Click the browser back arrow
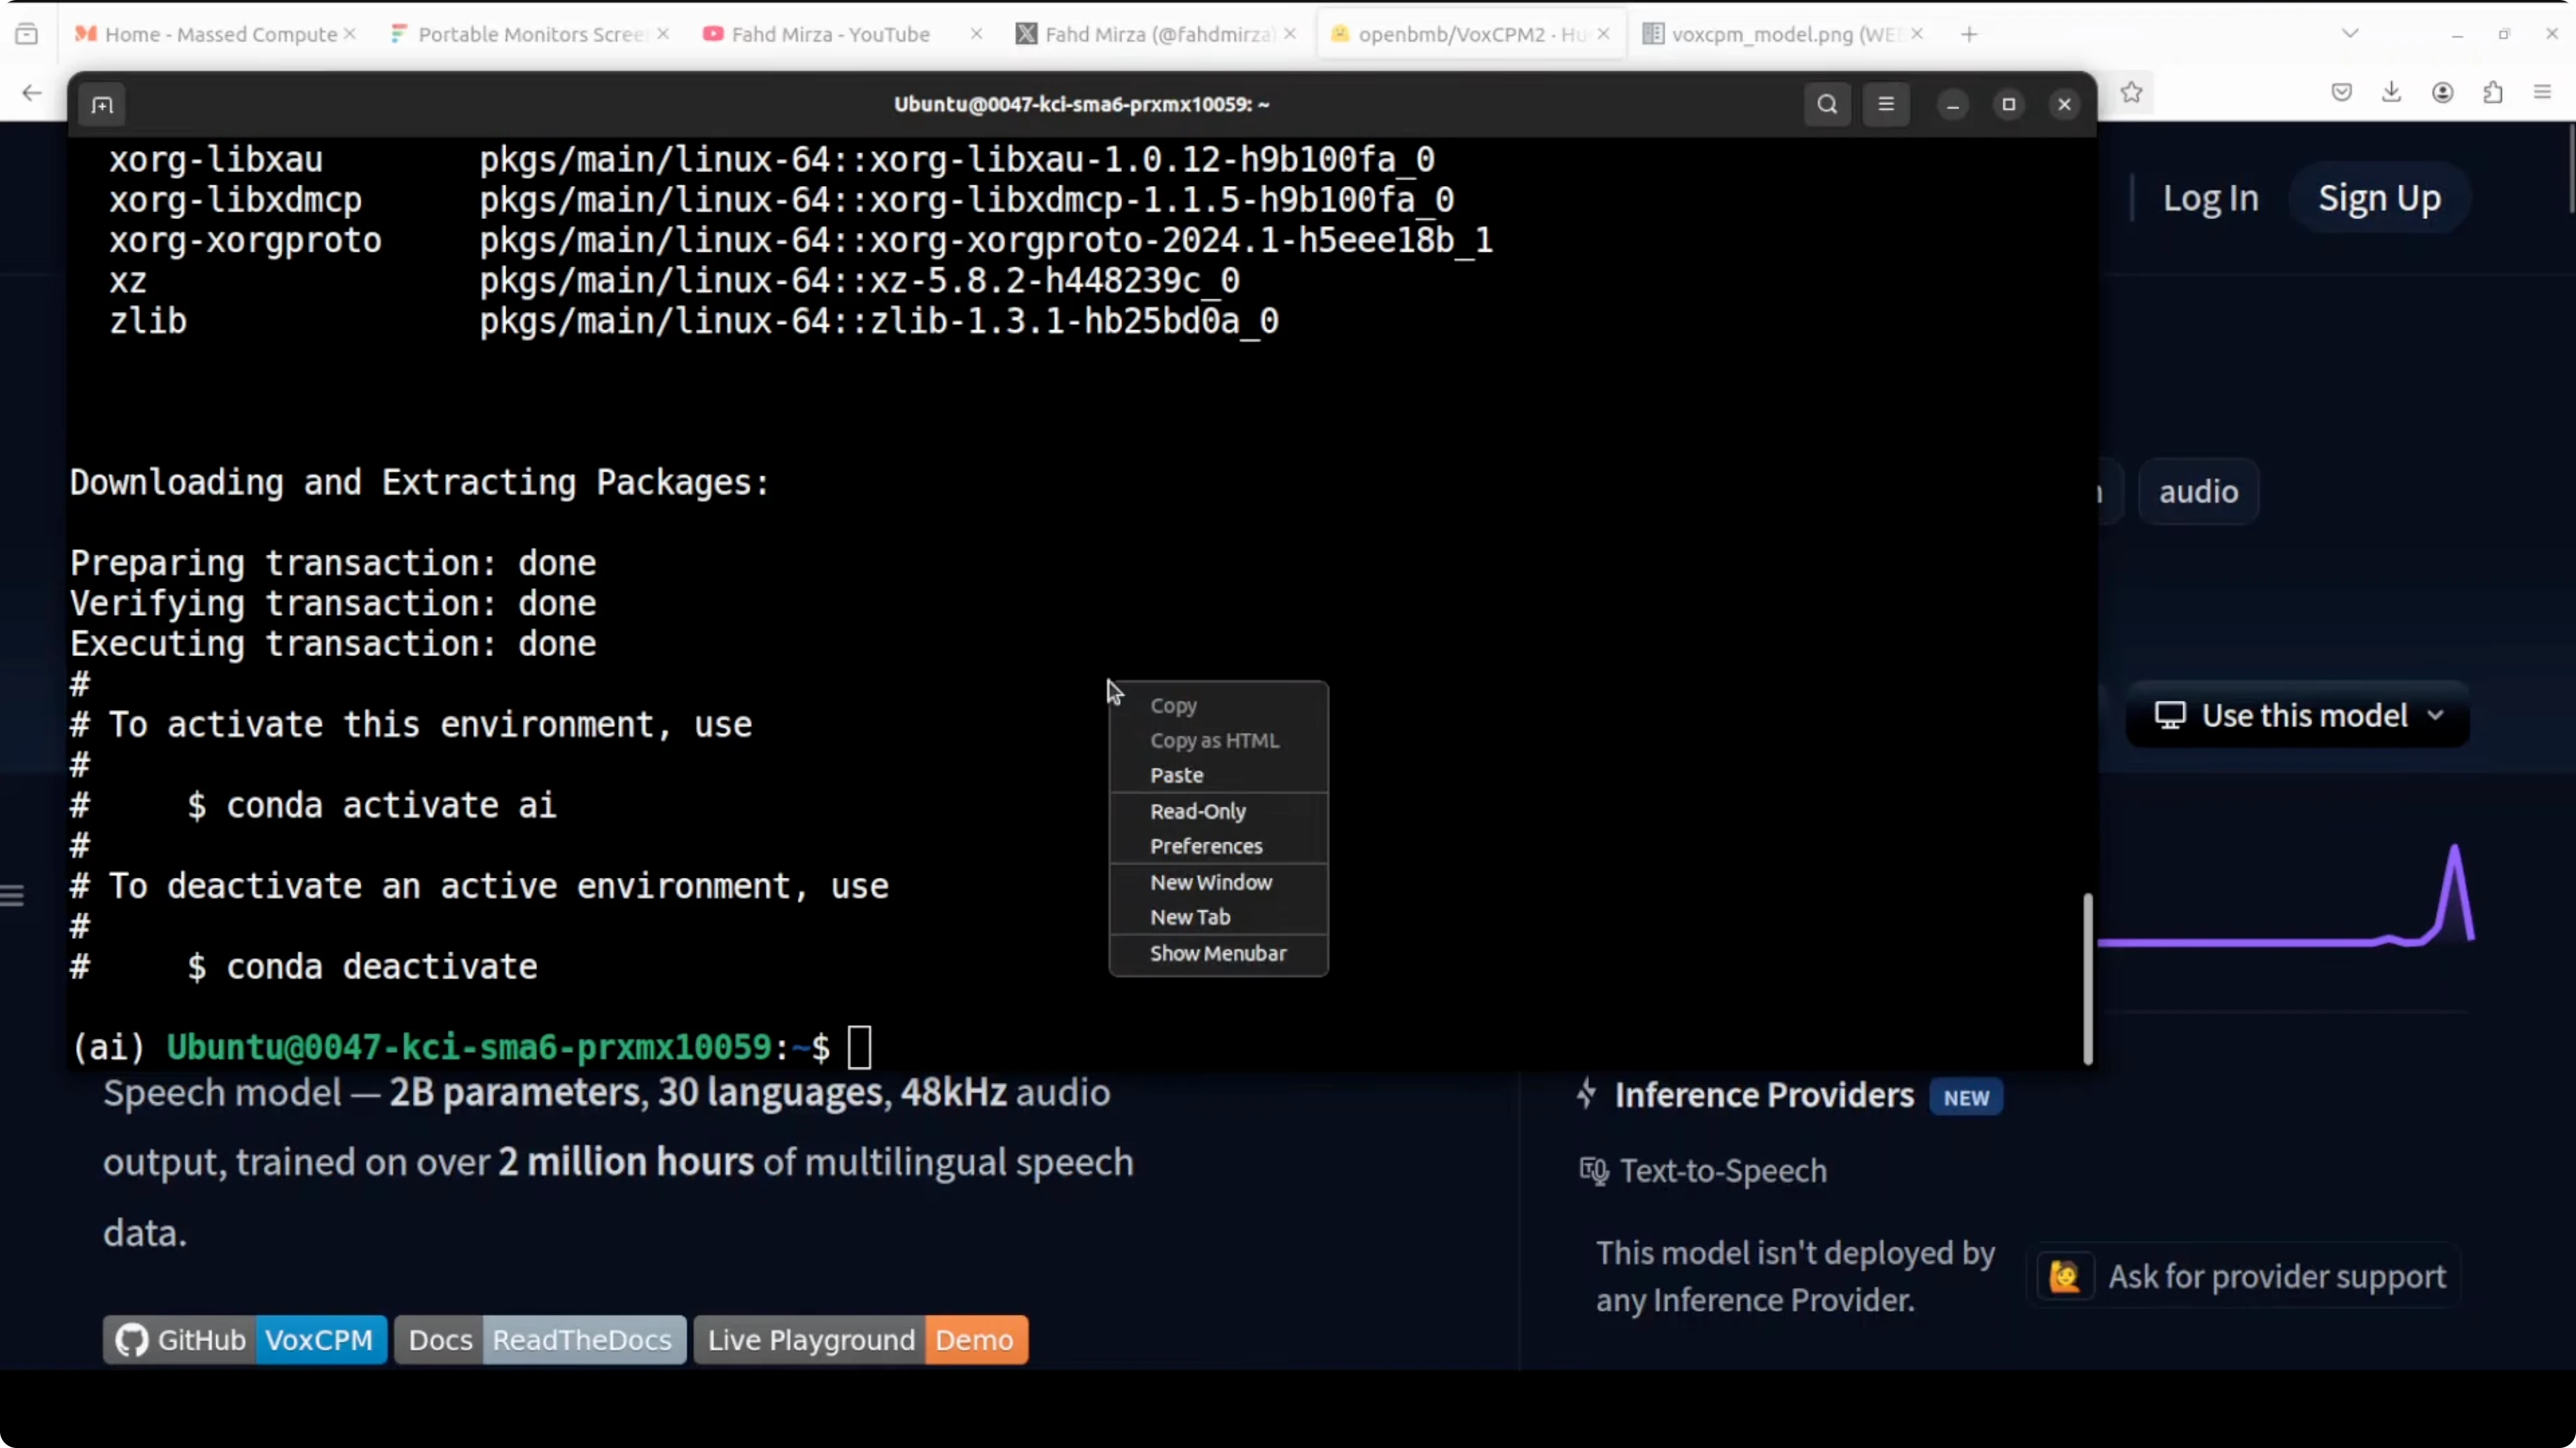The height and width of the screenshot is (1448, 2576). [x=32, y=93]
